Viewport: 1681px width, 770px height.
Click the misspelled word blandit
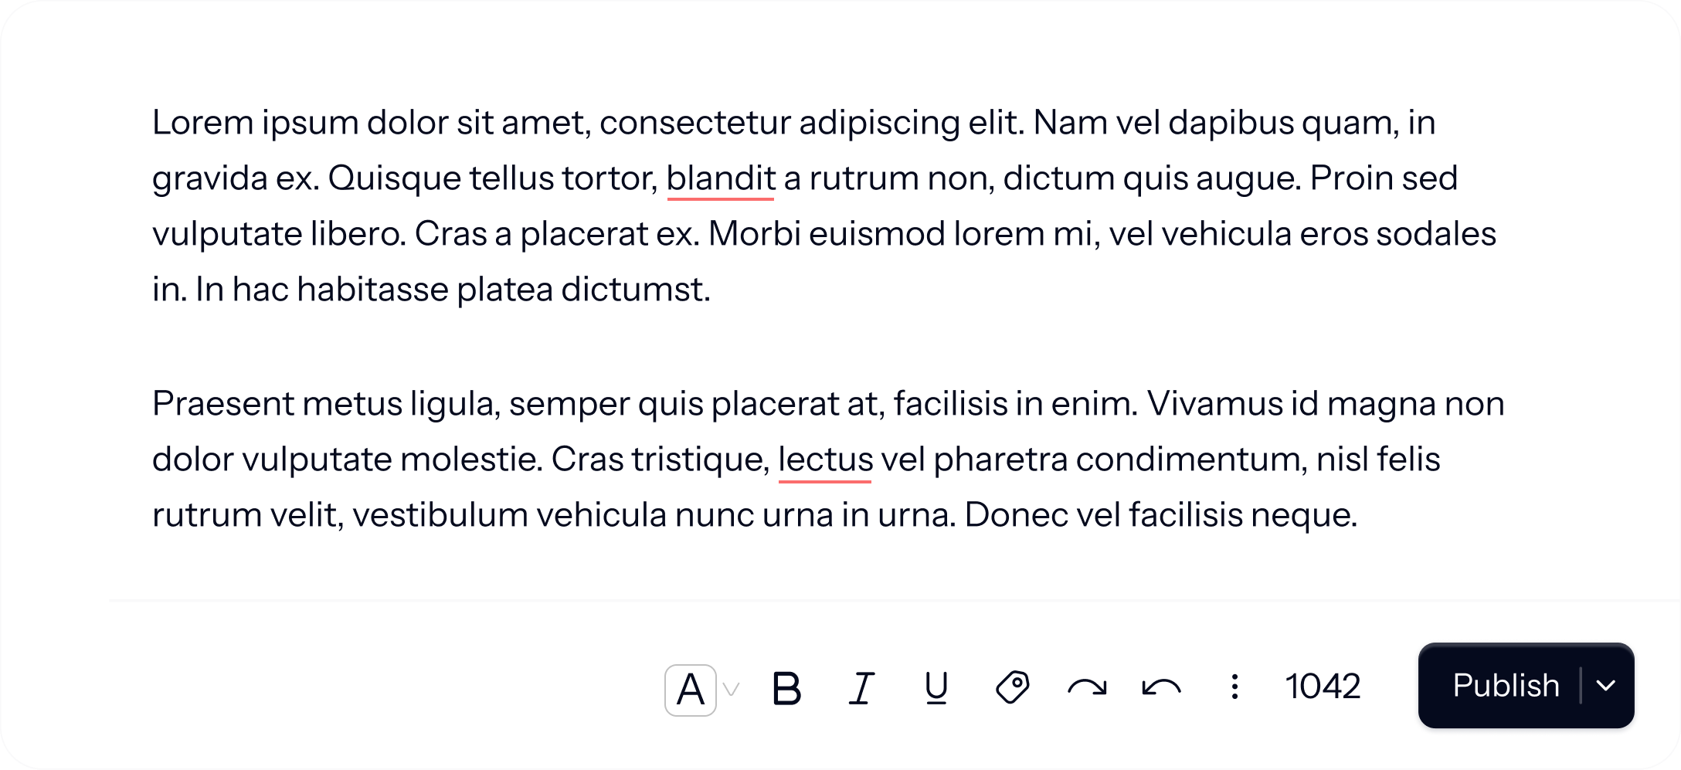tap(720, 178)
